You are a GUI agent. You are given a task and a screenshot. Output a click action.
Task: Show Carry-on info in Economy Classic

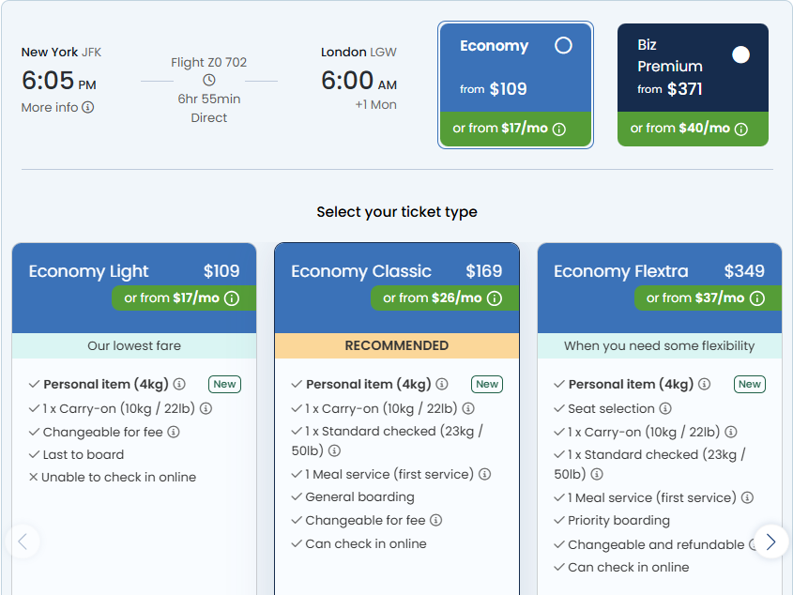pyautogui.click(x=468, y=408)
